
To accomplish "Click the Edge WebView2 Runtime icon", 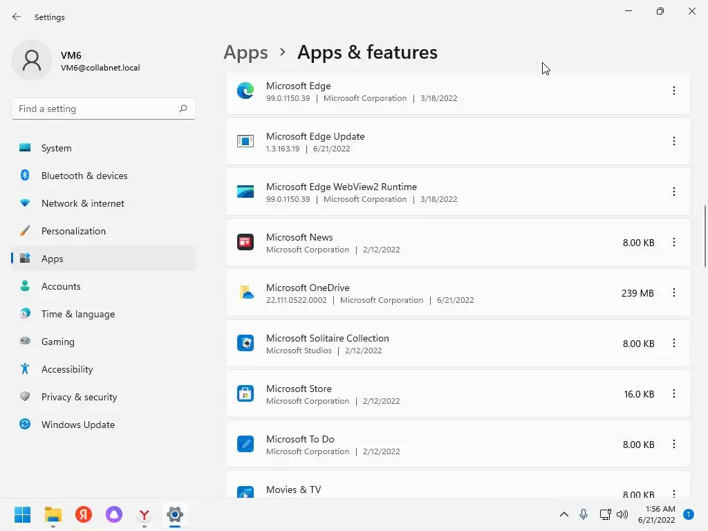I will pos(245,192).
